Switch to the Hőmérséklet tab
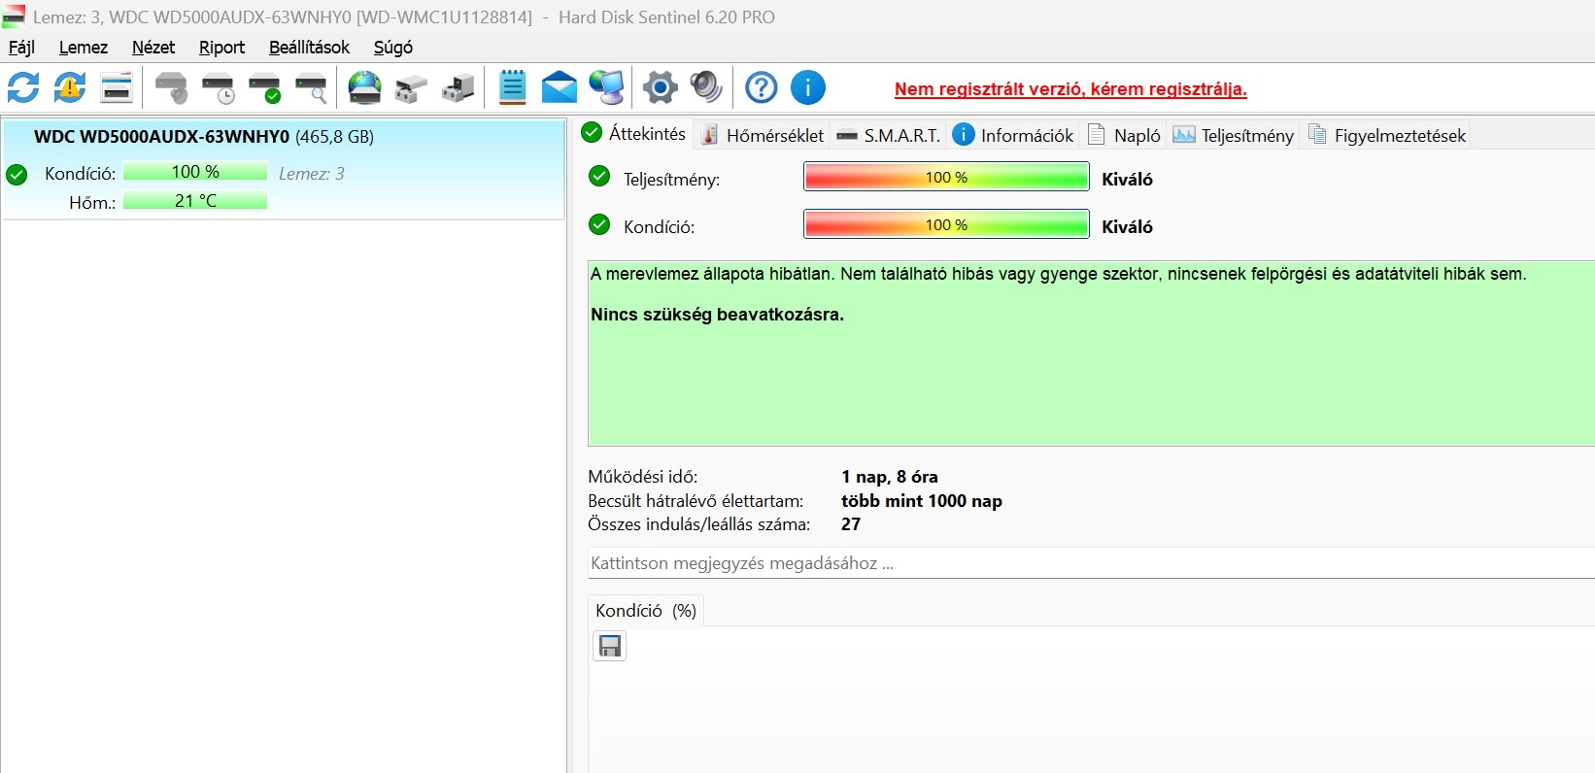 763,135
